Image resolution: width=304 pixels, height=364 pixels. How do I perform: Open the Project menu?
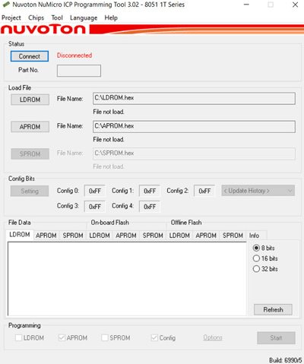click(x=11, y=17)
